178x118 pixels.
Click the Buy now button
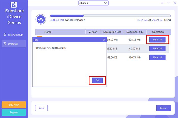coord(14,105)
